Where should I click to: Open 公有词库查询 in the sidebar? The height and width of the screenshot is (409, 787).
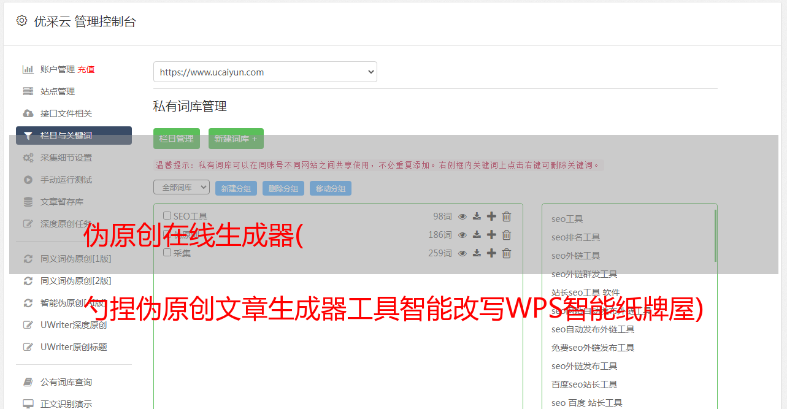click(x=66, y=382)
